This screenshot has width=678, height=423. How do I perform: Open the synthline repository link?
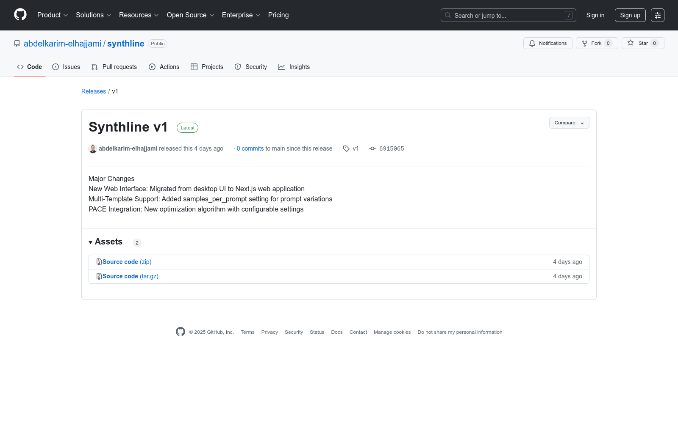126,44
